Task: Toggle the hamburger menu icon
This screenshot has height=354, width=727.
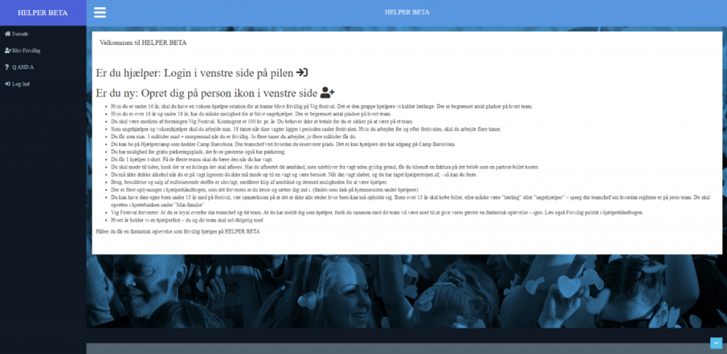Action: tap(99, 13)
